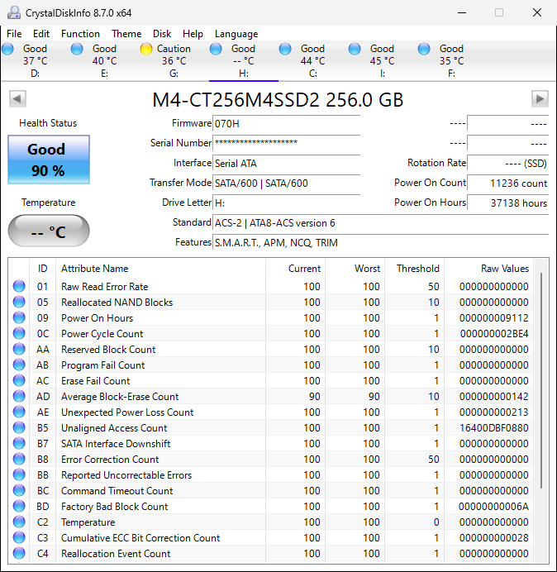Click status orb for Erase Fail Count
Viewport: 557px width, 572px height.
click(x=19, y=380)
